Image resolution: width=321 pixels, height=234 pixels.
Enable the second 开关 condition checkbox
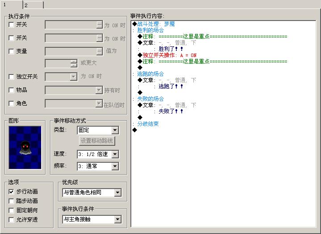click(x=11, y=38)
